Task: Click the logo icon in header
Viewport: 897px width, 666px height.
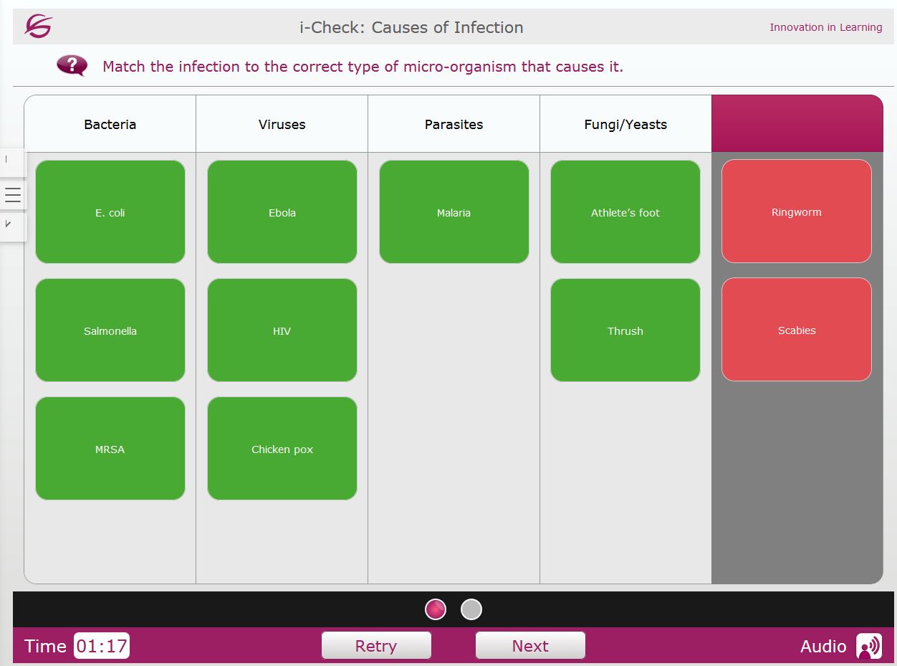Action: point(38,27)
